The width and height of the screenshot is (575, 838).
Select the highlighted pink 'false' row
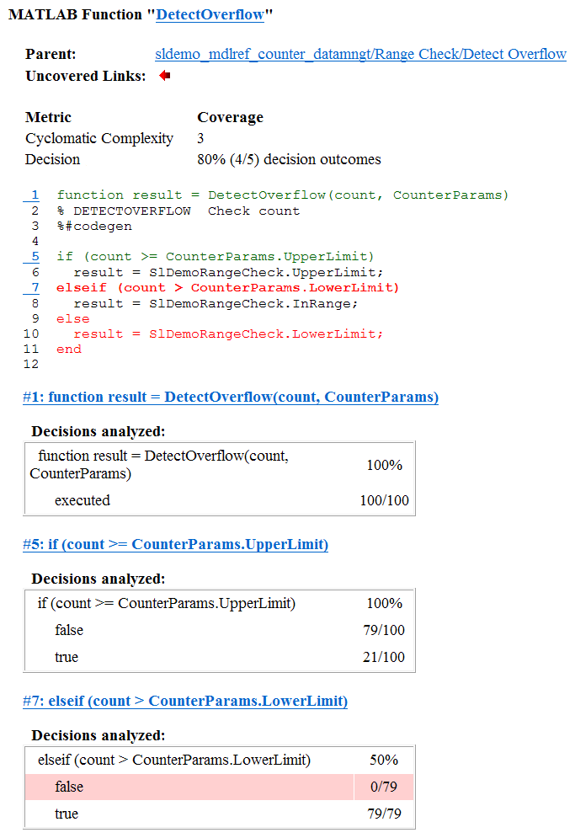[219, 787]
